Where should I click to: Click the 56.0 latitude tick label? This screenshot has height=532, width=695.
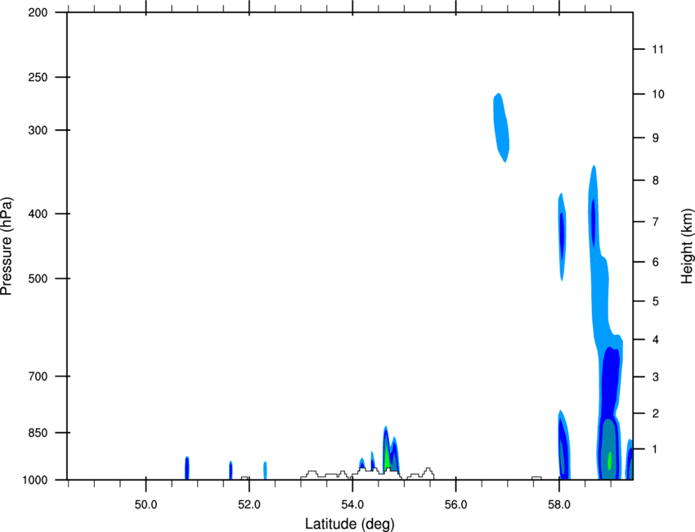455,505
